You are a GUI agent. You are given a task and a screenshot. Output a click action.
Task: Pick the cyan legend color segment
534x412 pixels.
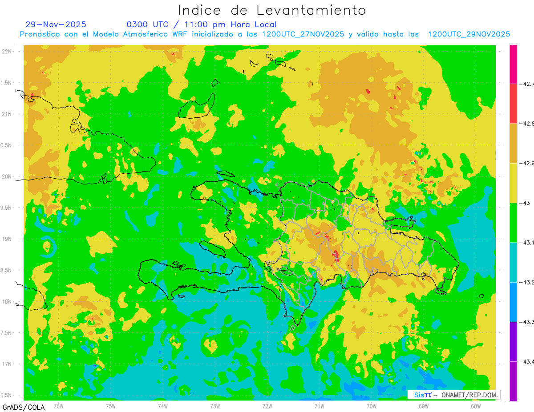click(513, 262)
